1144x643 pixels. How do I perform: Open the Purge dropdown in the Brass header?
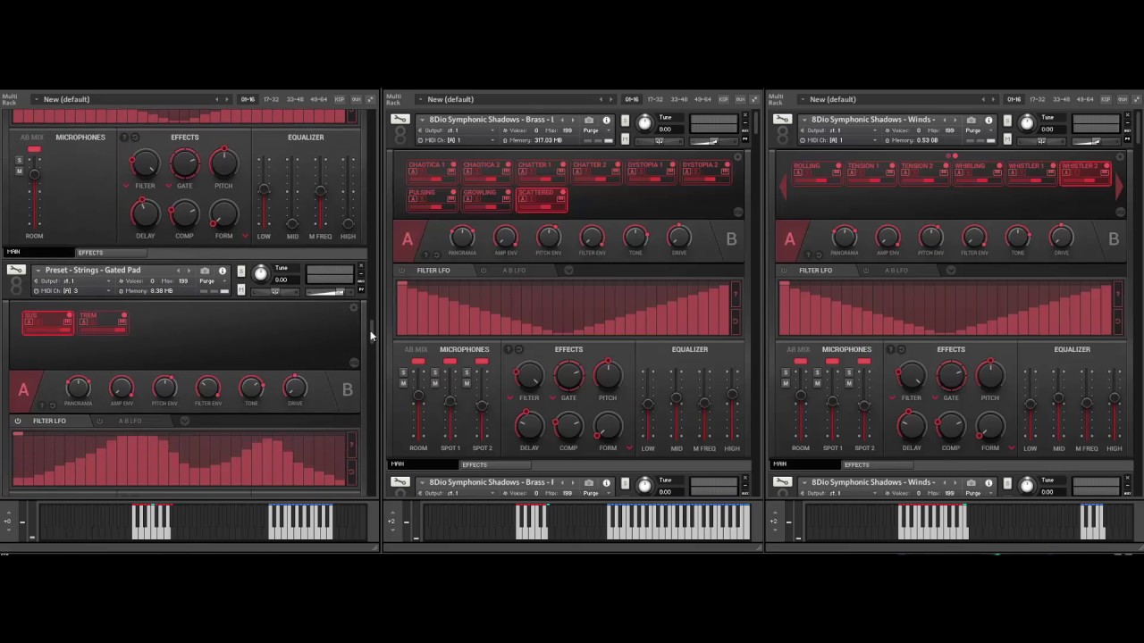tap(595, 130)
